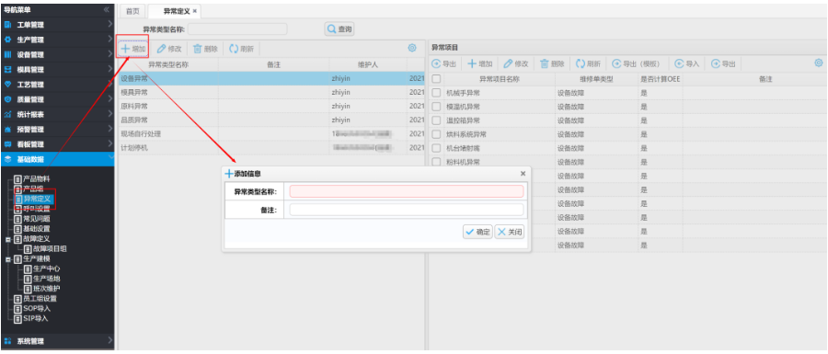Open SIP导入 in the tree
828x354 pixels.
pos(35,319)
